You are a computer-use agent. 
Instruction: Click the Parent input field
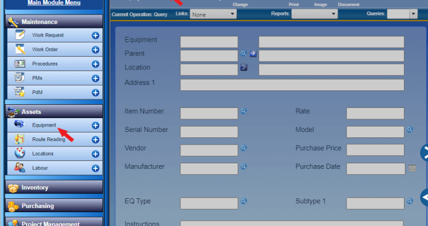[x=209, y=56]
